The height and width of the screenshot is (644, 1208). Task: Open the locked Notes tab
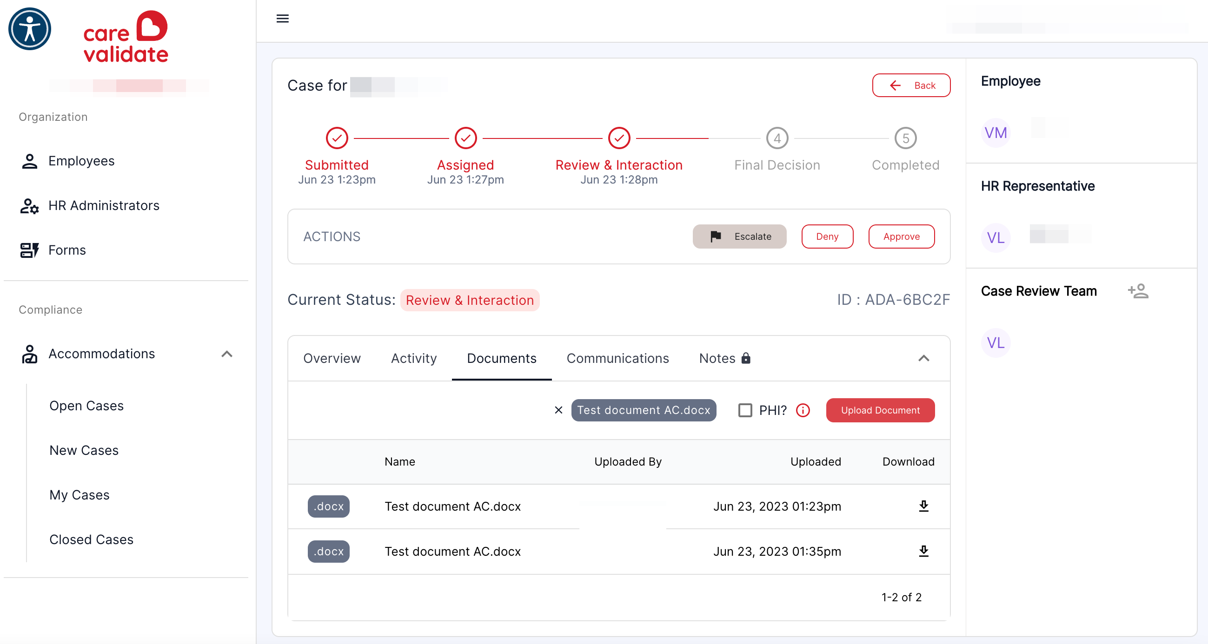tap(725, 358)
